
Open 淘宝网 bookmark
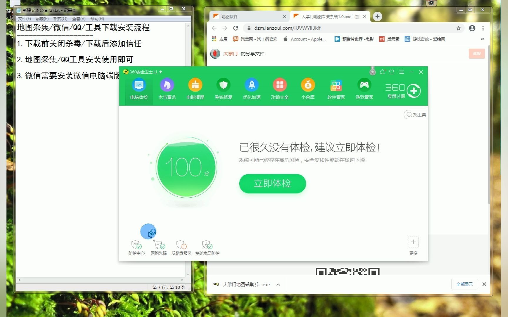[x=255, y=39]
